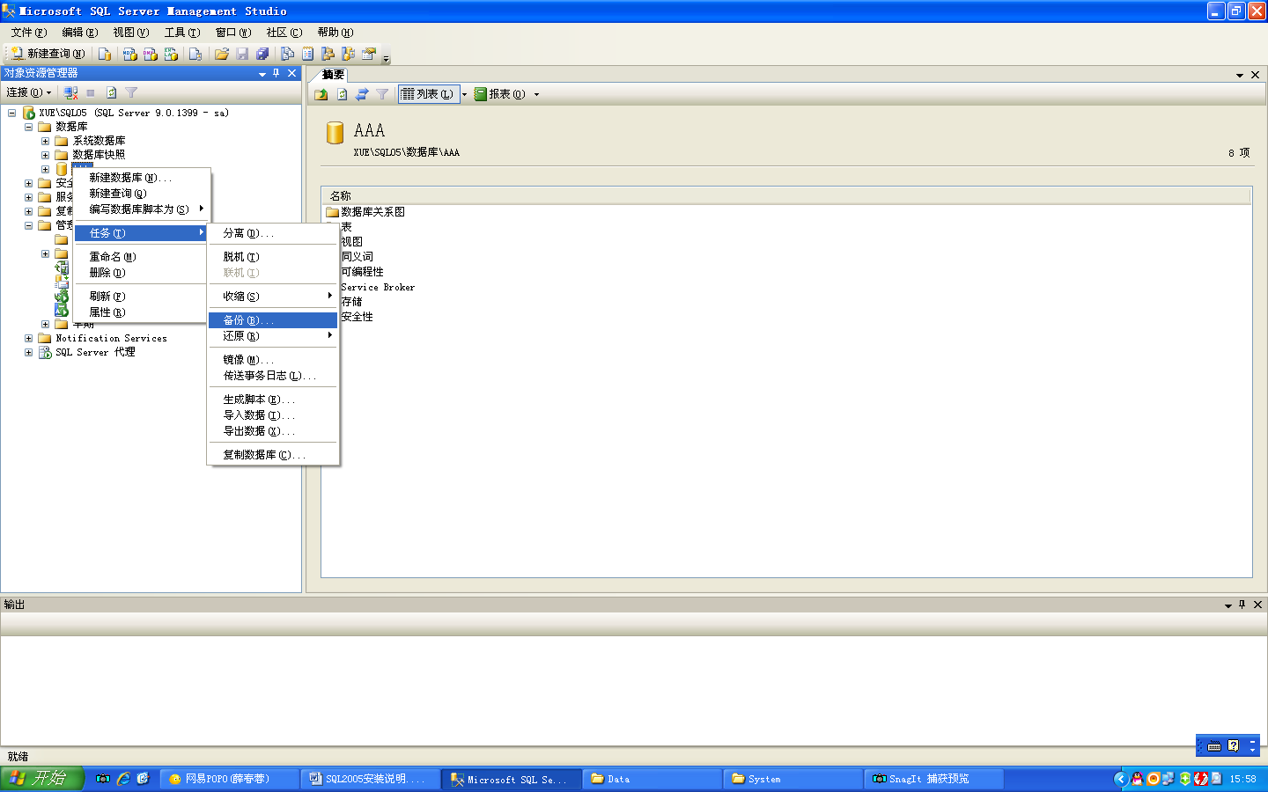Click the Save All toolbar icon

pyautogui.click(x=262, y=54)
